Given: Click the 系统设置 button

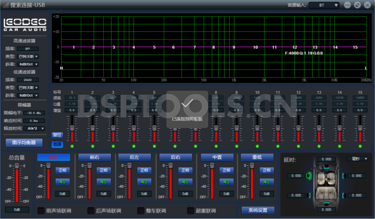Looking at the screenshot, I should point(258,210).
